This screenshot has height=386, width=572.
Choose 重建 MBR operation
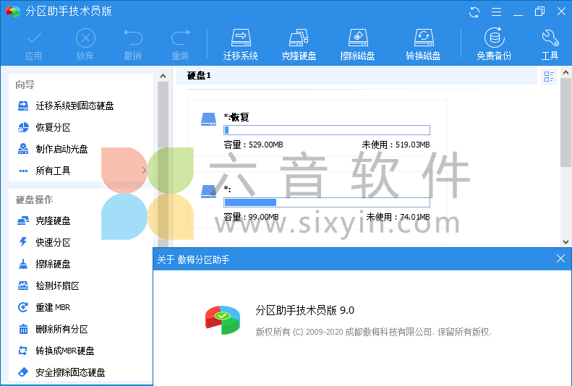tap(54, 307)
